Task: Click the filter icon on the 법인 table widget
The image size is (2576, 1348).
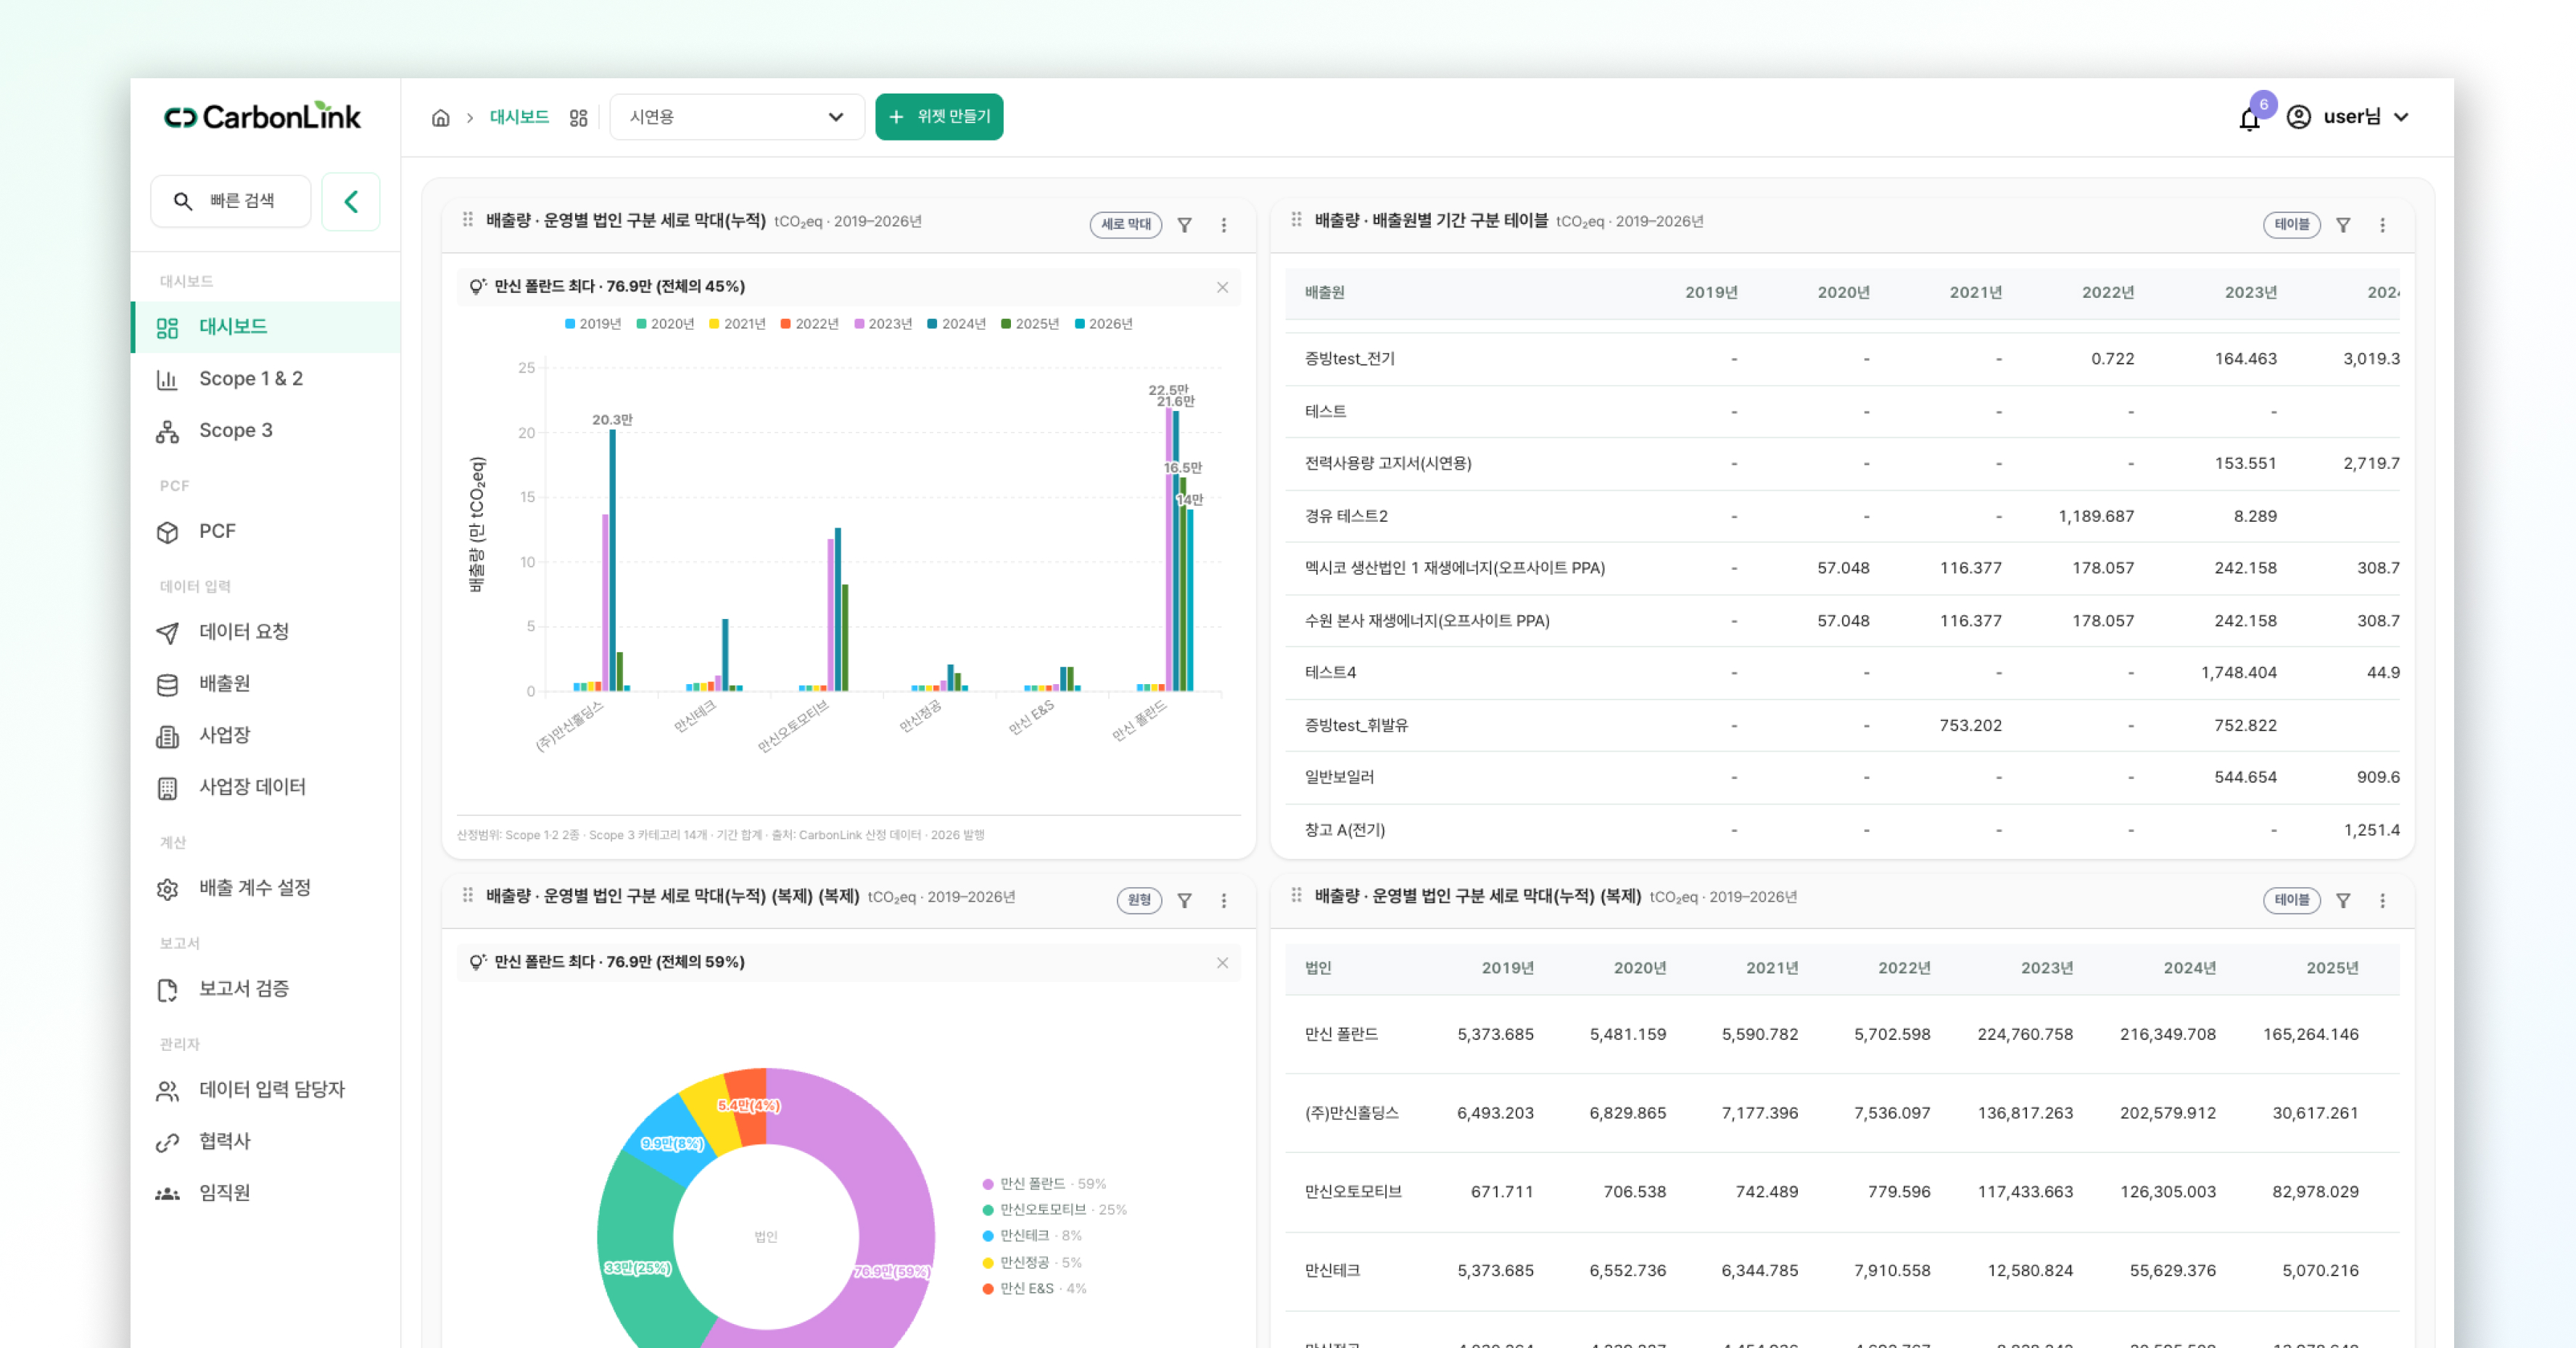Action: 2343,900
